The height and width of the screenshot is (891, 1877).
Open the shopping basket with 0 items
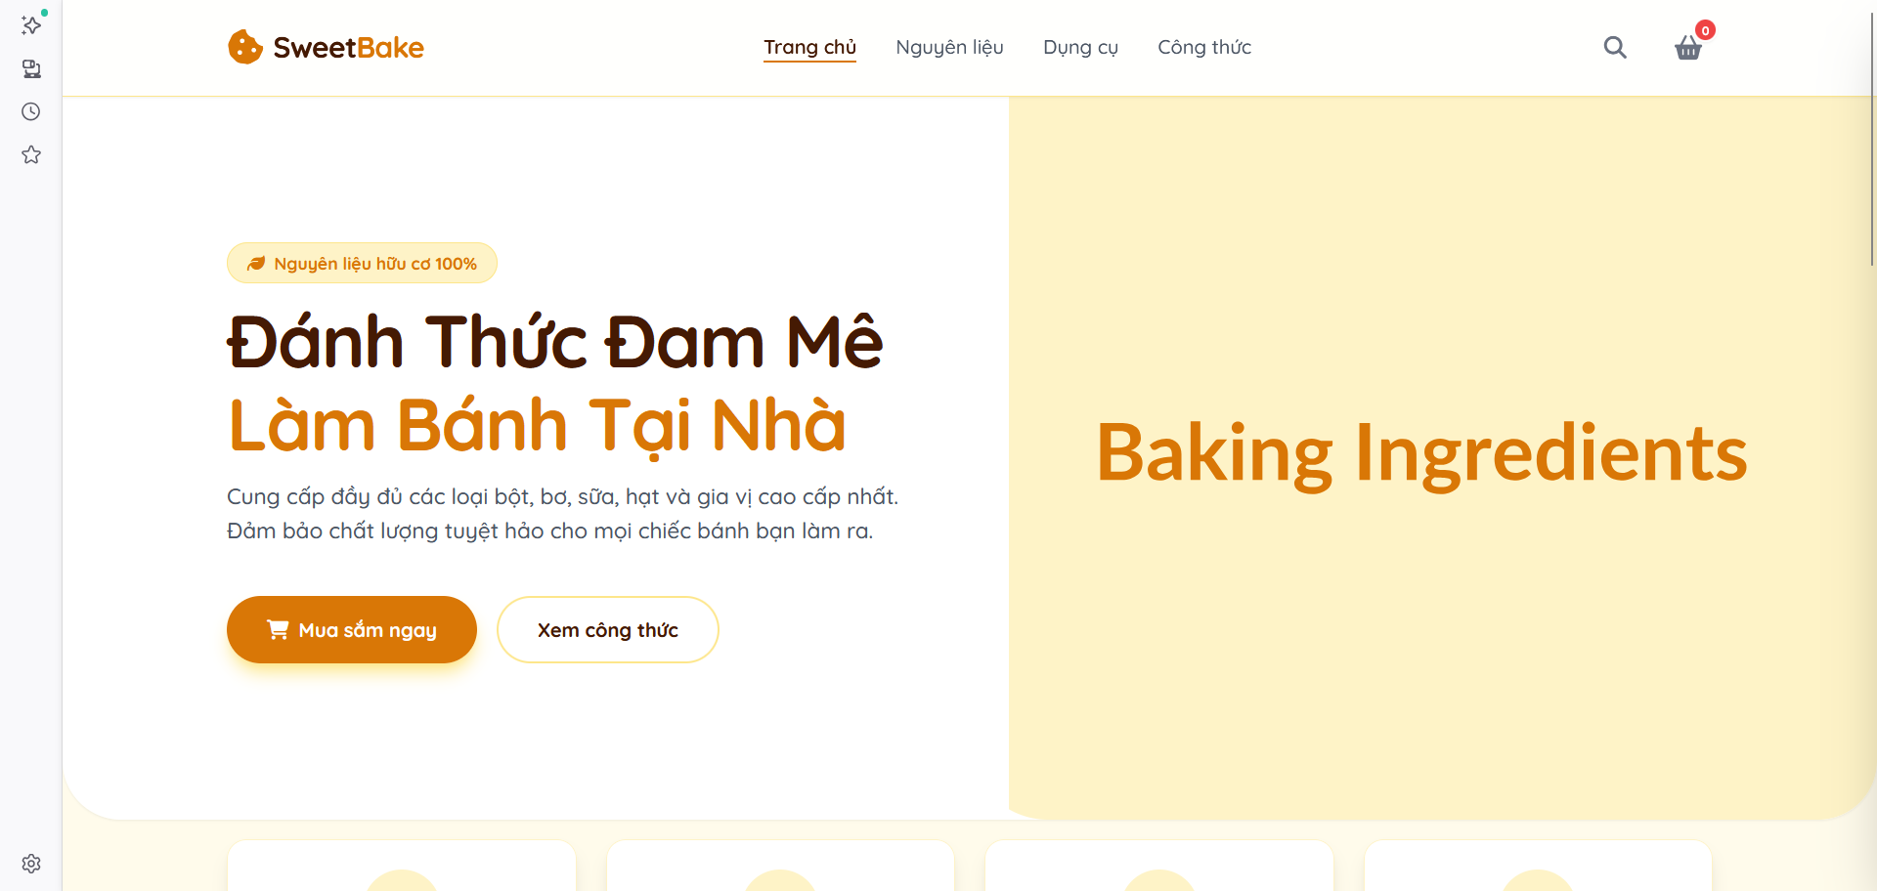pos(1687,48)
